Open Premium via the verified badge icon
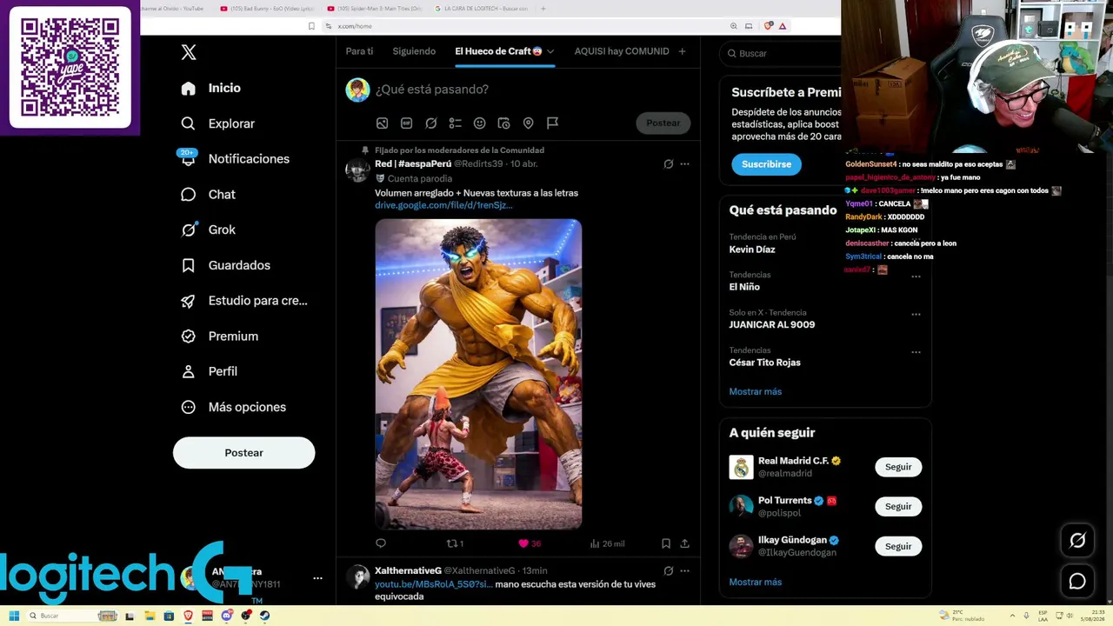 [x=189, y=336]
